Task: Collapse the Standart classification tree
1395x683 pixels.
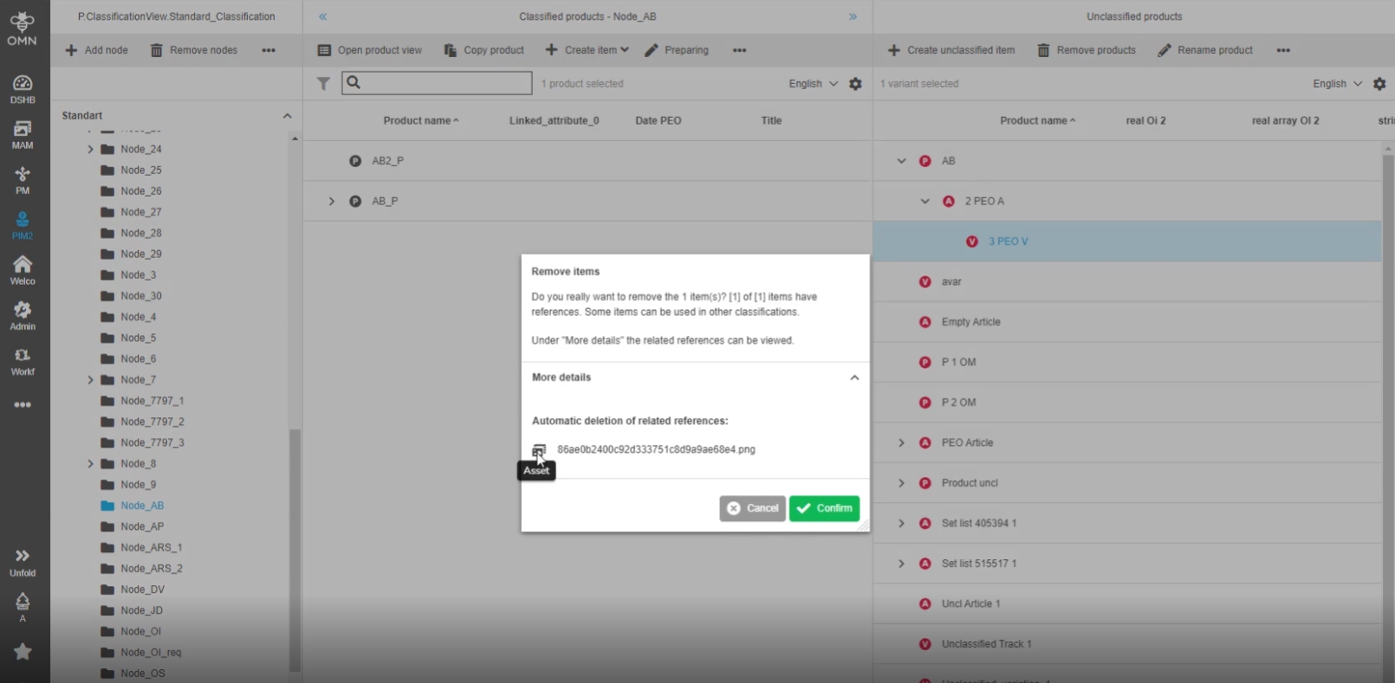Action: [x=287, y=116]
